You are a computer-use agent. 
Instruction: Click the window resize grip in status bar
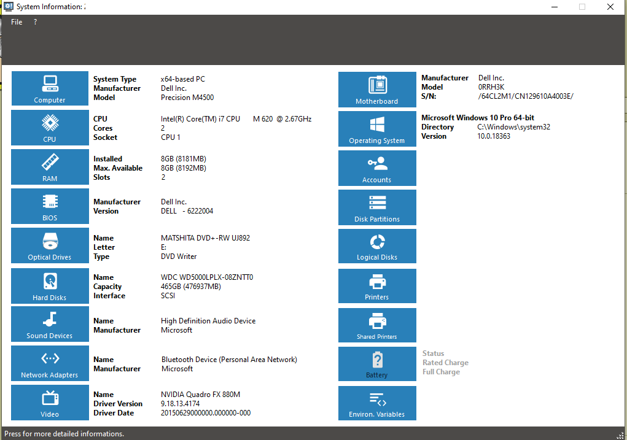621,435
